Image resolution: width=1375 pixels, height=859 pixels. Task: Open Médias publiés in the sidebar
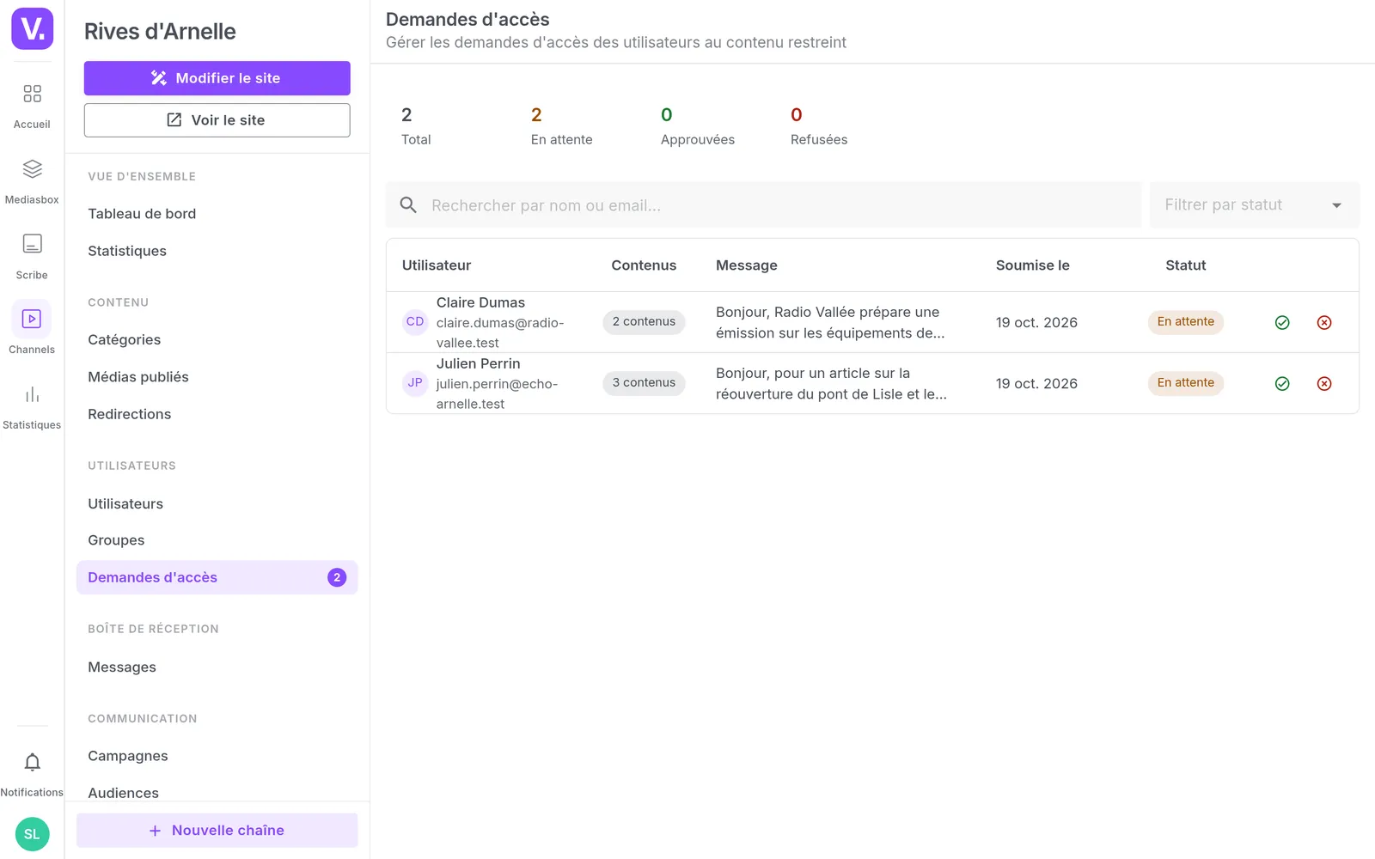[137, 377]
